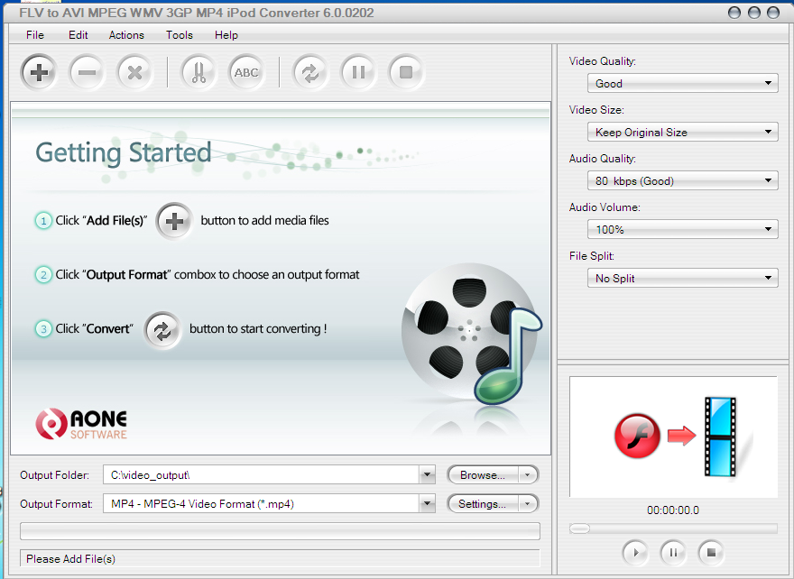The width and height of the screenshot is (794, 579).
Task: Click the convert icon in Getting Started step 3
Action: point(162,330)
